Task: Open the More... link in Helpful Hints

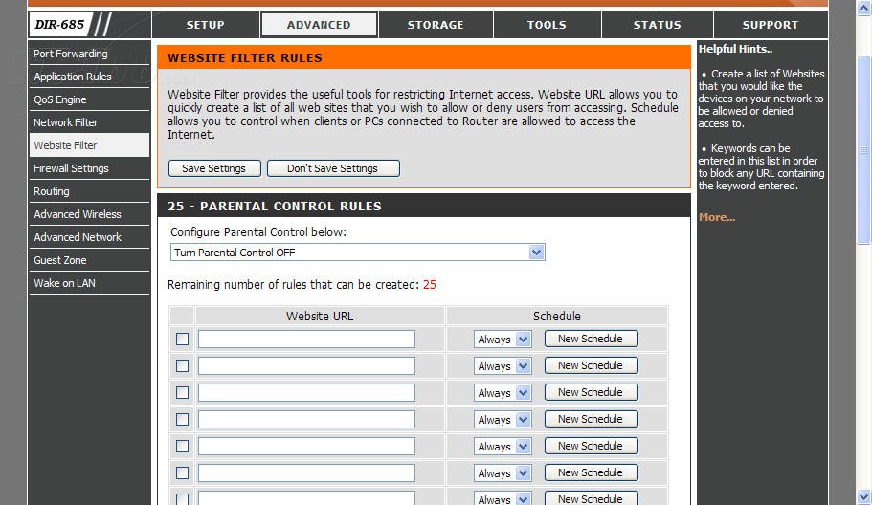Action: [x=717, y=217]
